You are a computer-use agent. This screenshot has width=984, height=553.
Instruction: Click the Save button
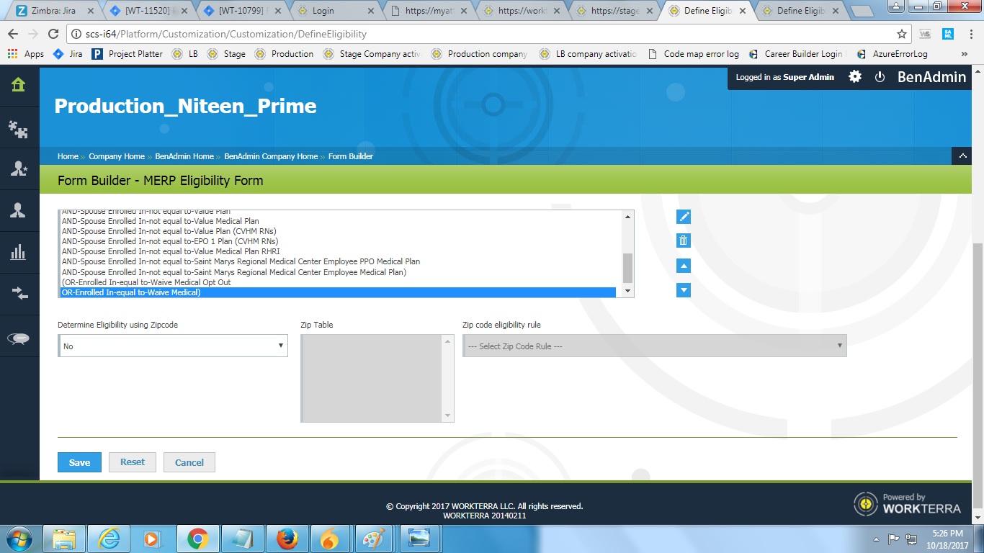[x=79, y=462]
